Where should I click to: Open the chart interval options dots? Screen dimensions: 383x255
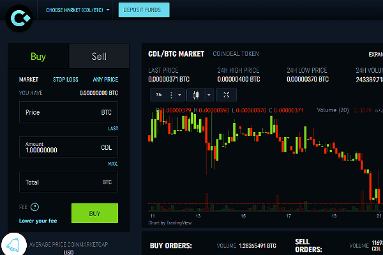[x=170, y=95]
